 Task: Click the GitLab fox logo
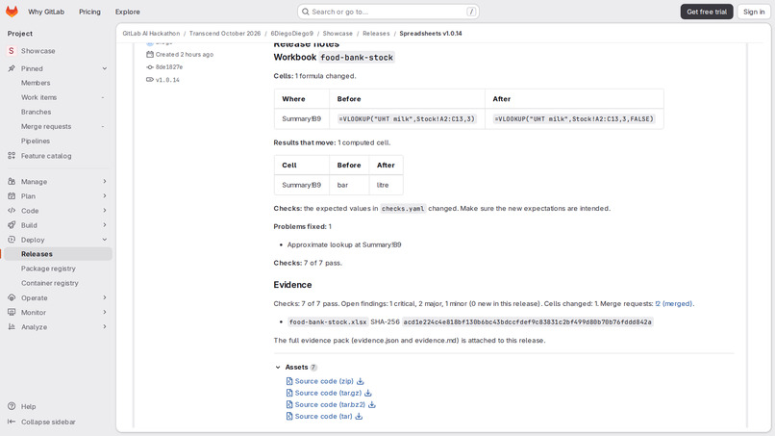(x=12, y=12)
